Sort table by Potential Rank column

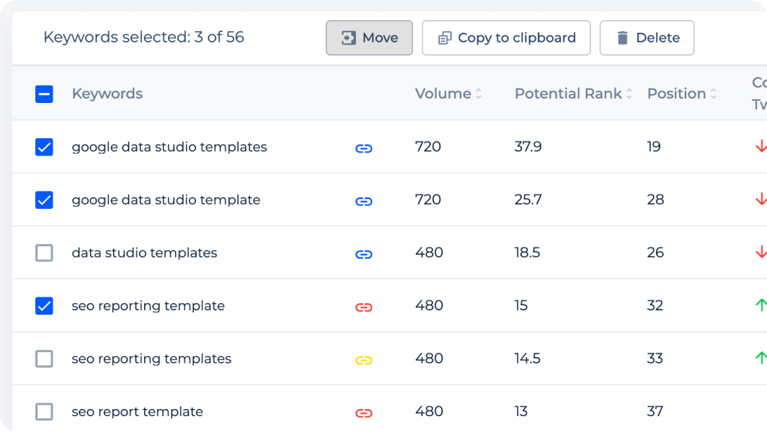(573, 94)
